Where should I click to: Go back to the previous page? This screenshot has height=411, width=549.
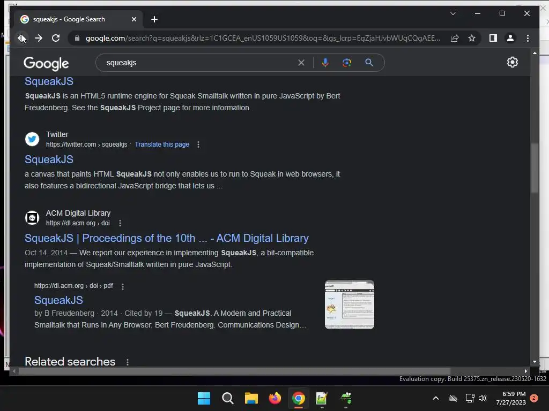point(21,38)
